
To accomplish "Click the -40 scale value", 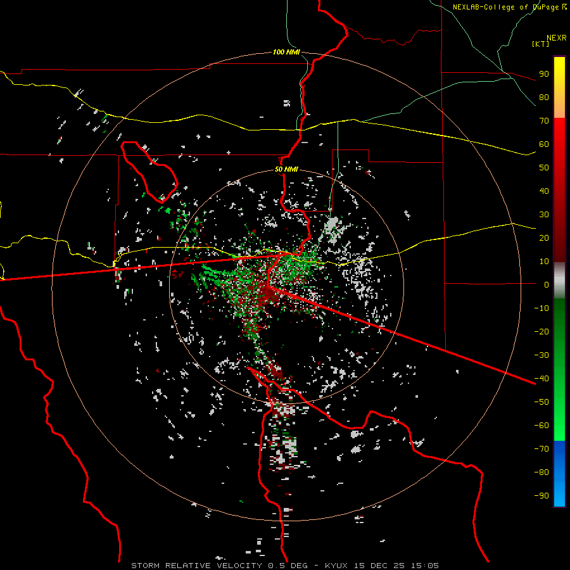I will coord(541,379).
